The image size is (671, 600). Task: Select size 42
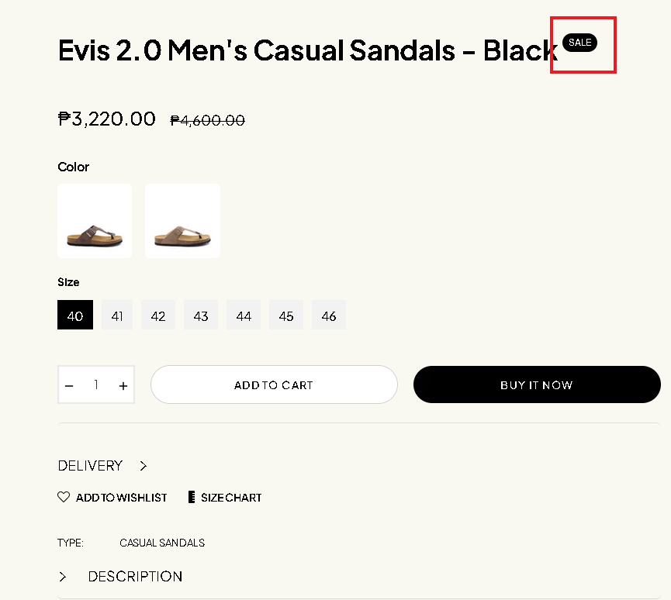pyautogui.click(x=158, y=316)
